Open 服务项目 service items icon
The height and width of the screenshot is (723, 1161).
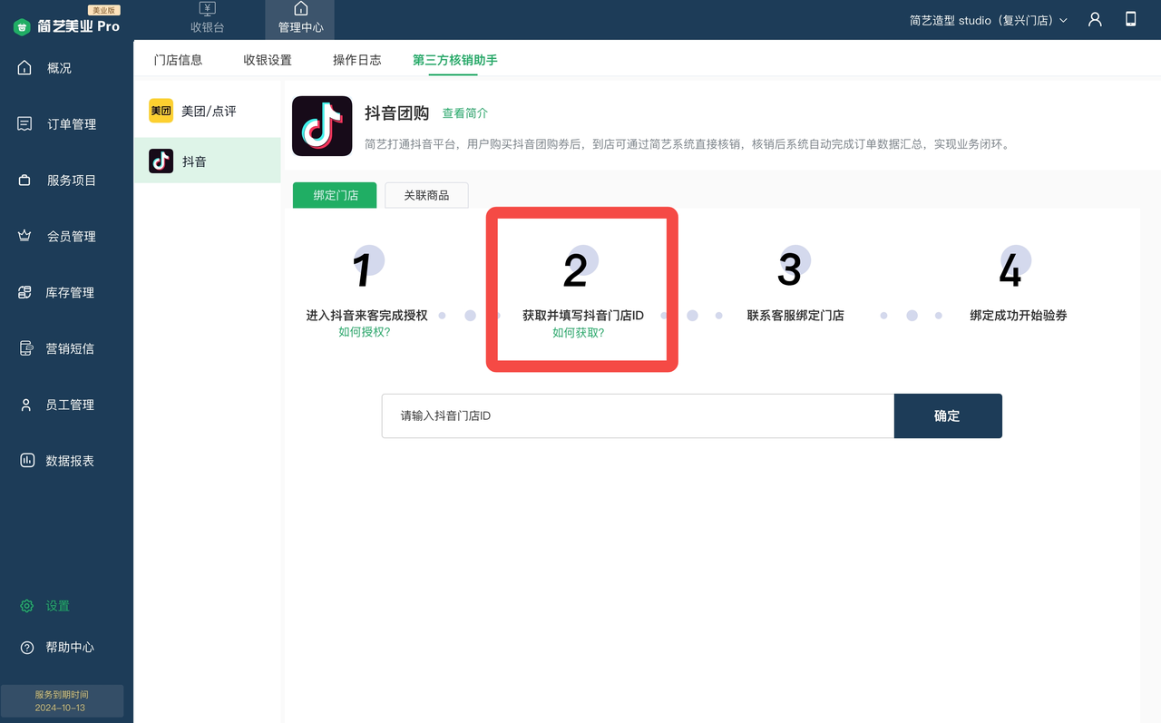(25, 181)
